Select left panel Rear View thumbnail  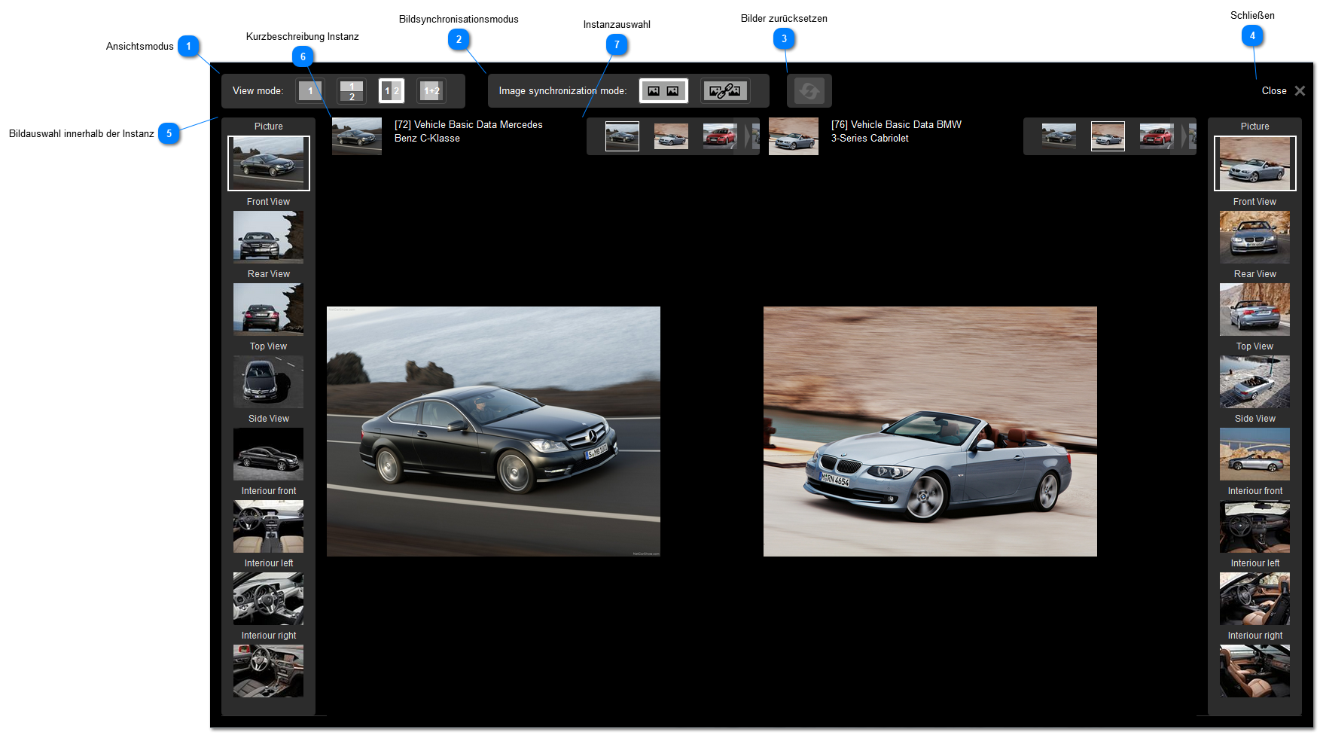[269, 310]
